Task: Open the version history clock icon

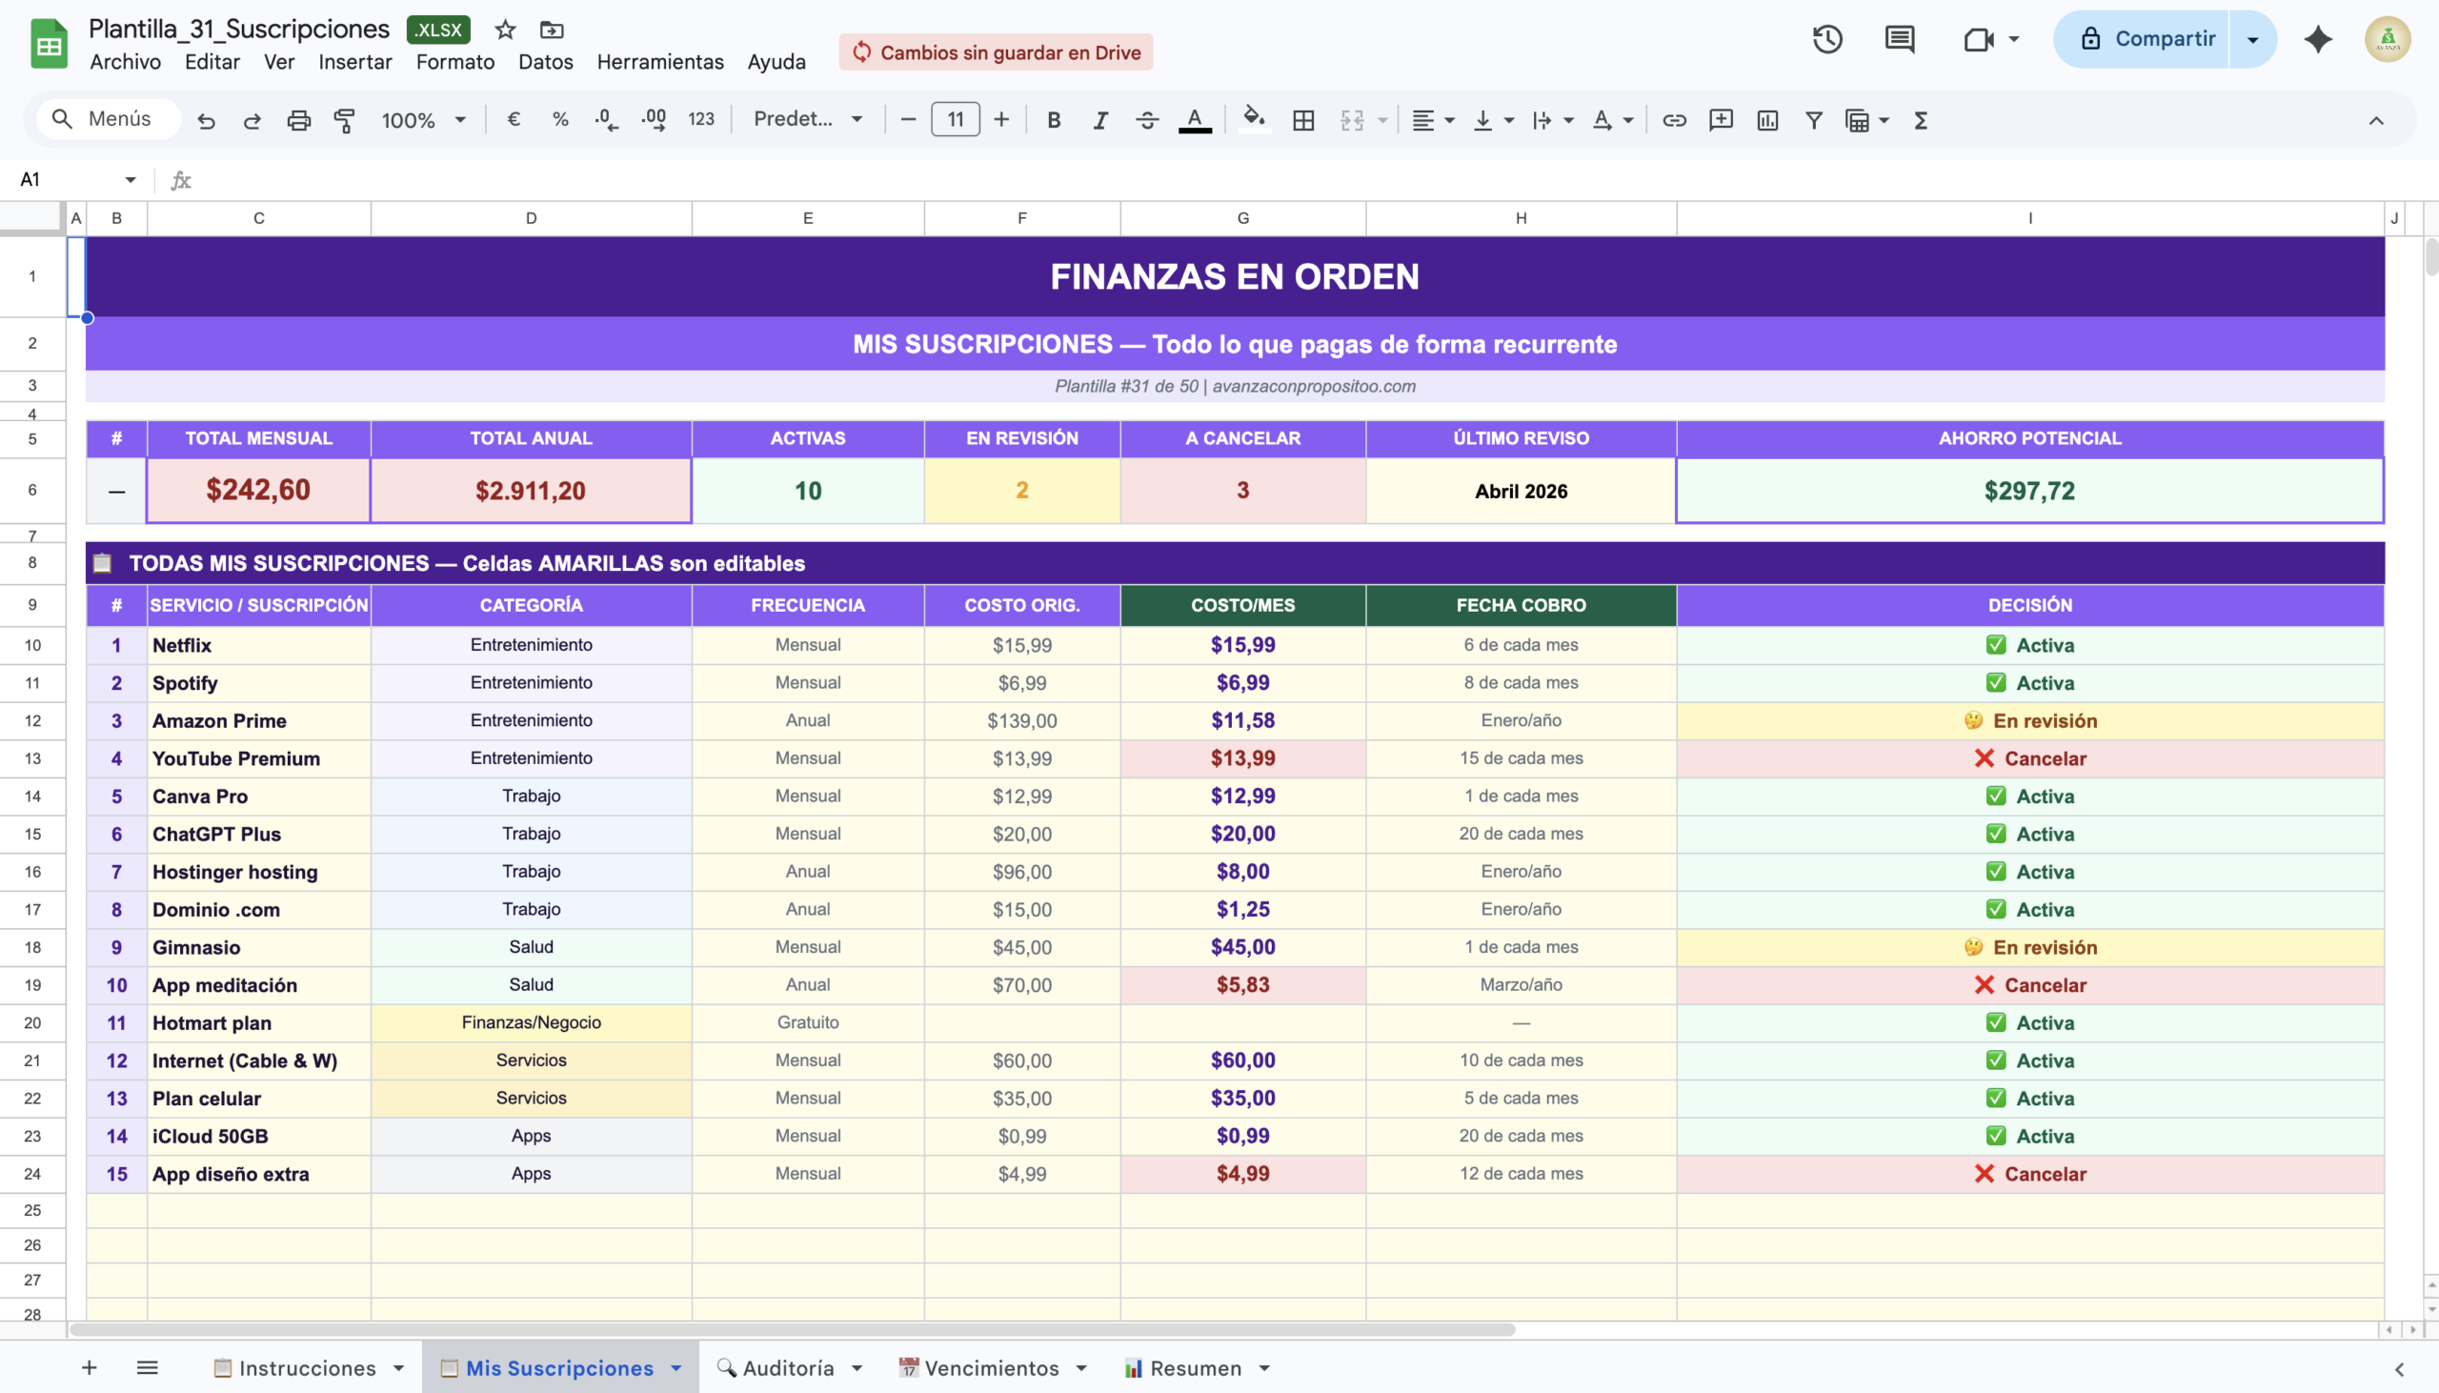Action: pyautogui.click(x=1826, y=39)
